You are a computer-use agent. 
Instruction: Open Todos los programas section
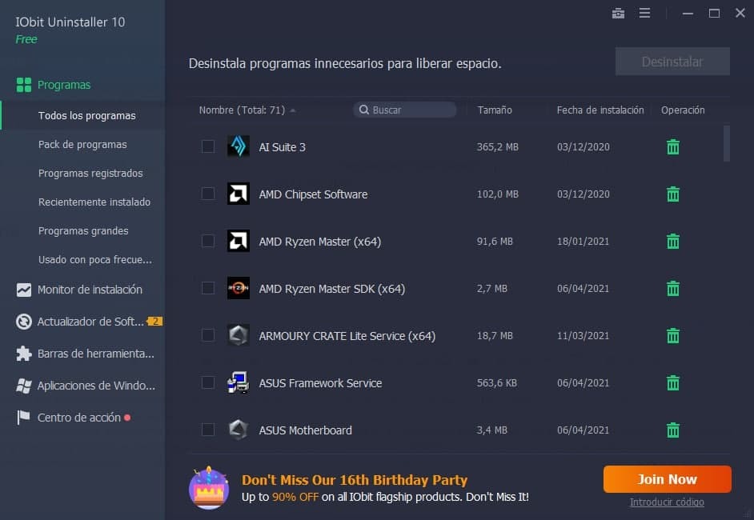point(82,115)
